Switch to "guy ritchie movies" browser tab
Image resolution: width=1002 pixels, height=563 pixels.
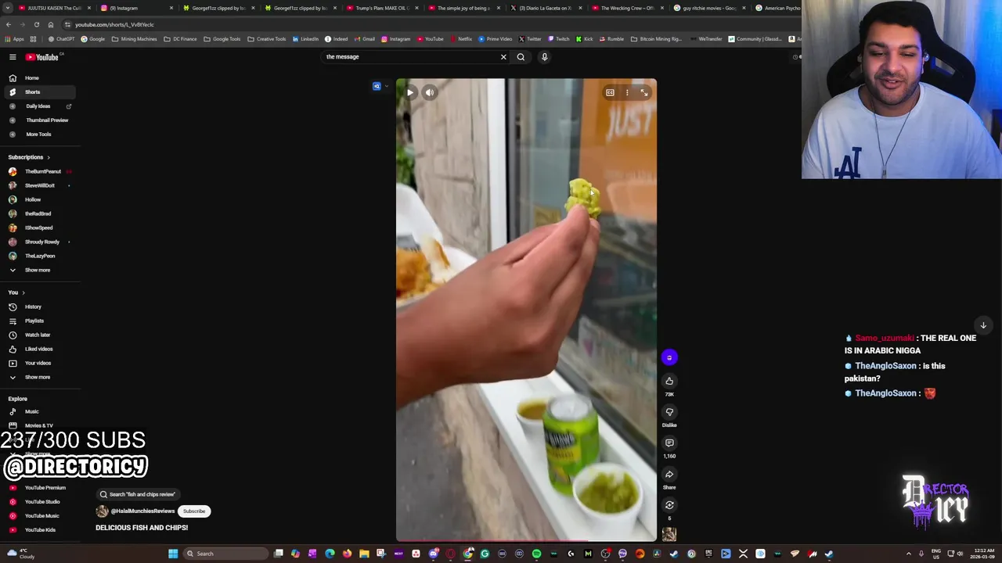[708, 8]
